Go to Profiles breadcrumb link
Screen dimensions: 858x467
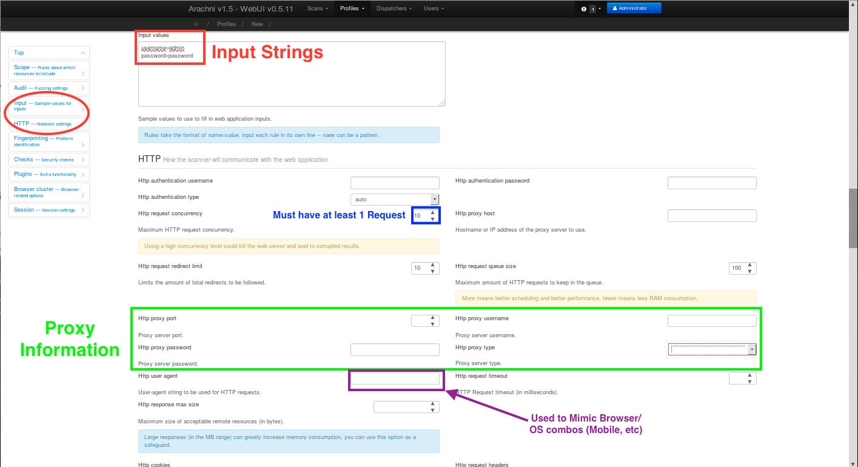point(226,24)
